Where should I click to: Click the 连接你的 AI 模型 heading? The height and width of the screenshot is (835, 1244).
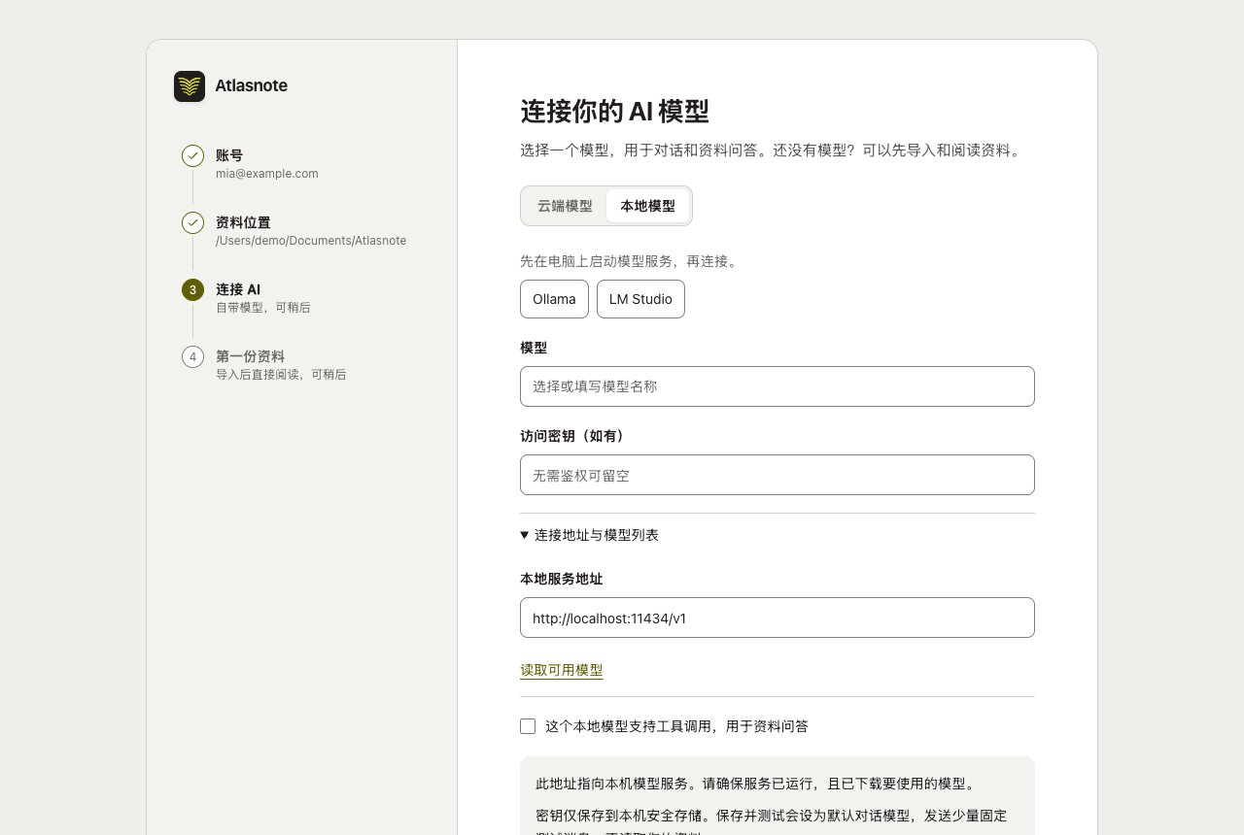pyautogui.click(x=614, y=112)
